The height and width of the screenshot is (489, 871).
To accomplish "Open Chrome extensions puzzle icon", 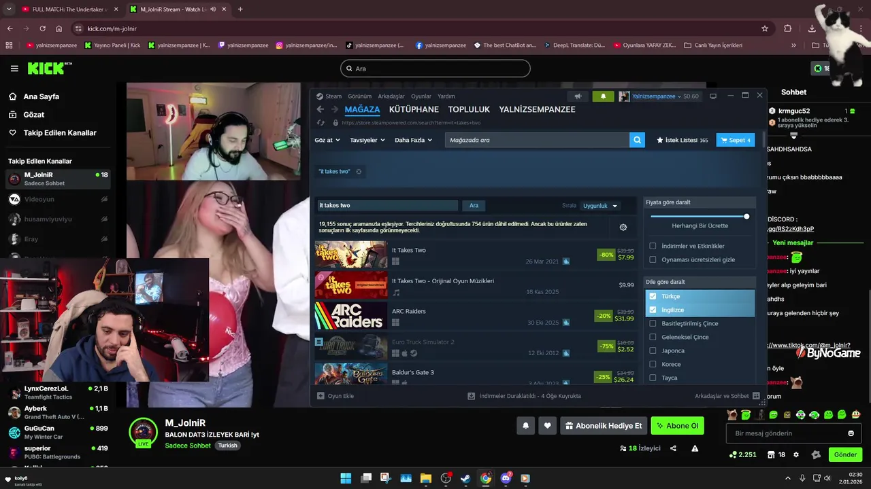I will click(x=788, y=29).
